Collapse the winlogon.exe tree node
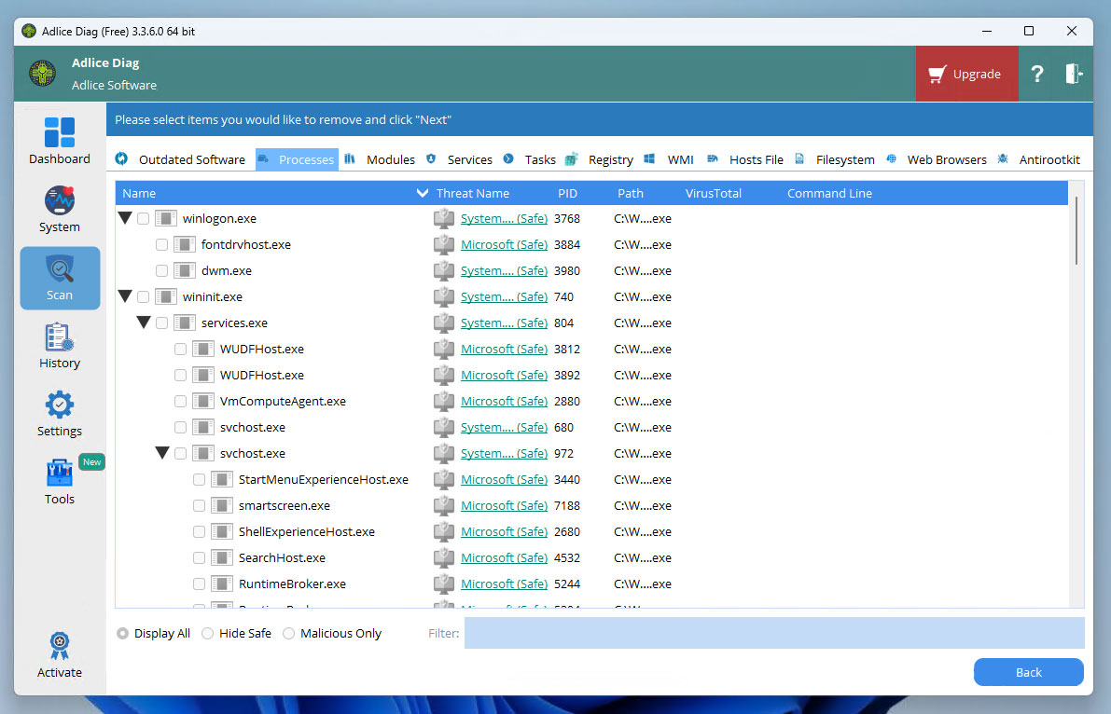 coord(124,219)
